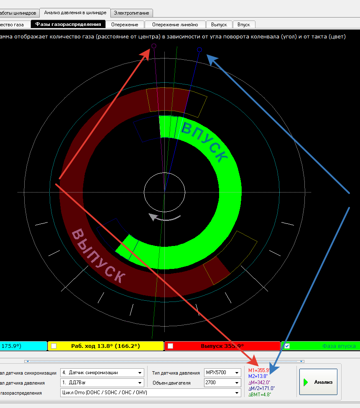Screen dimensions: 360x408
Task: Open the 'MPX5700' sensor type dropdown
Action: (237, 373)
